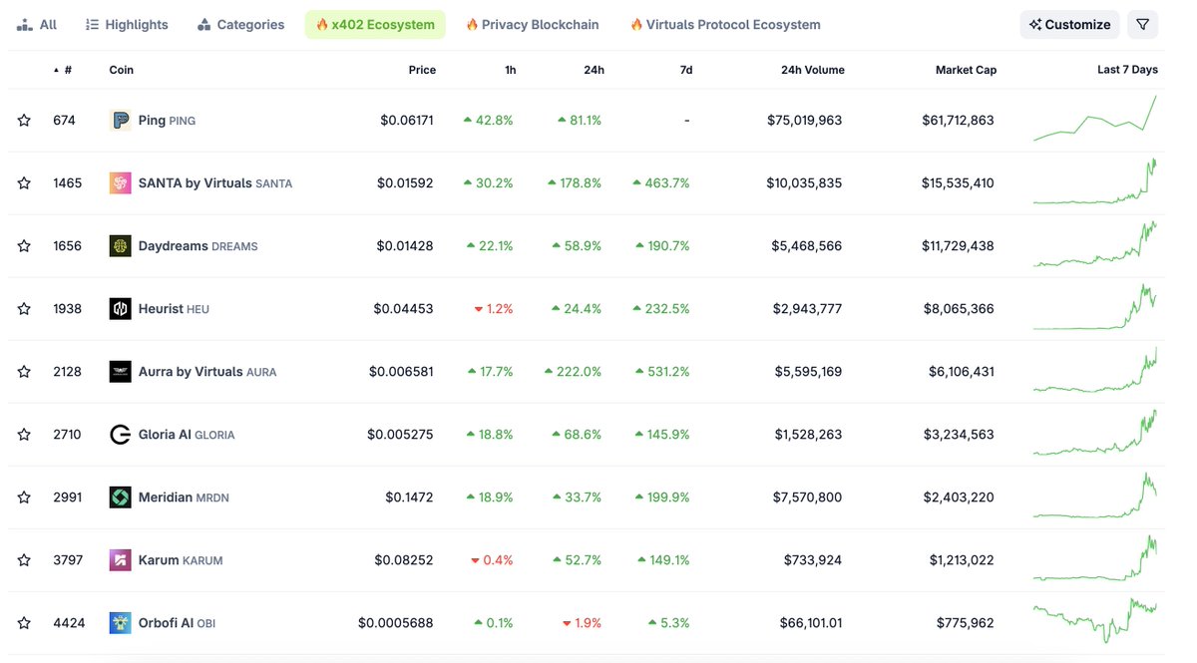The width and height of the screenshot is (1197, 663).
Task: Star the Ping coin as favorite
Action: tap(23, 119)
